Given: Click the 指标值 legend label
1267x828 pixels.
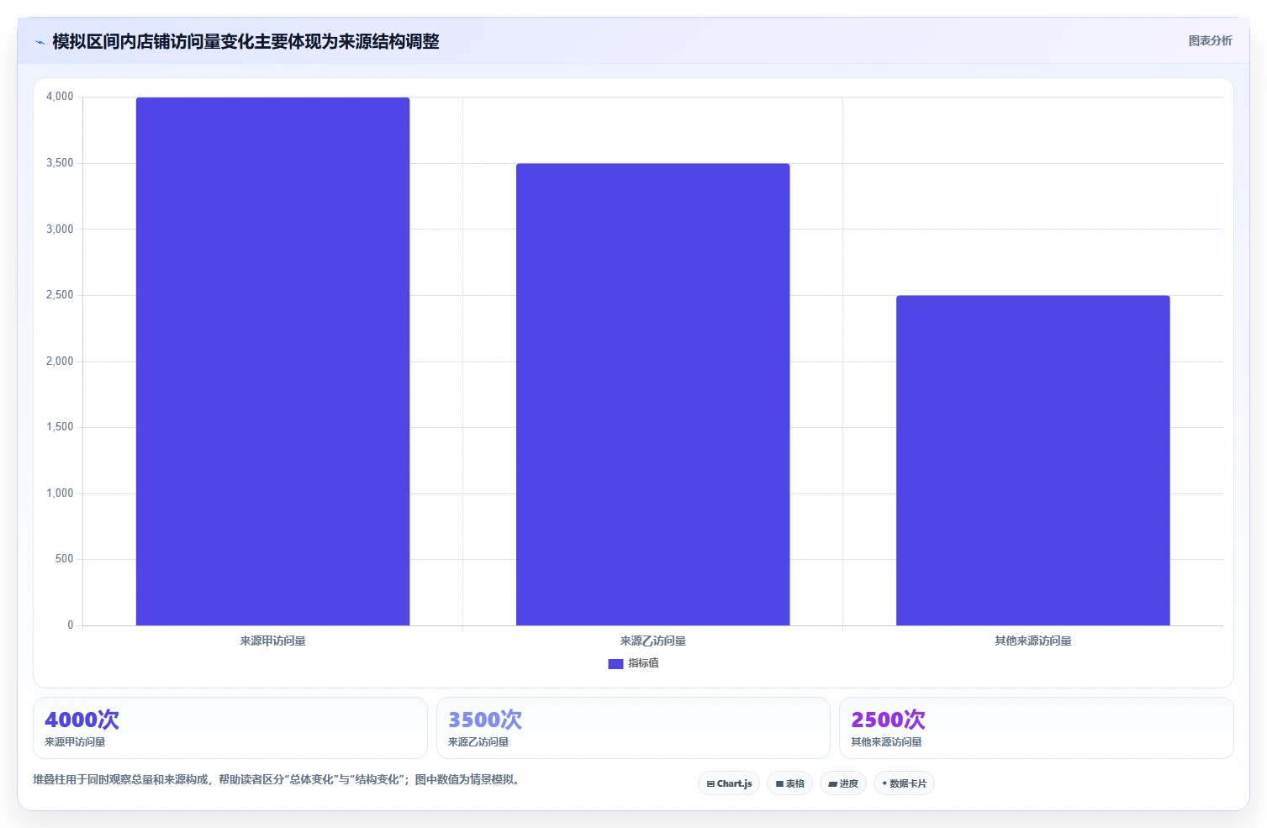Looking at the screenshot, I should [x=643, y=663].
